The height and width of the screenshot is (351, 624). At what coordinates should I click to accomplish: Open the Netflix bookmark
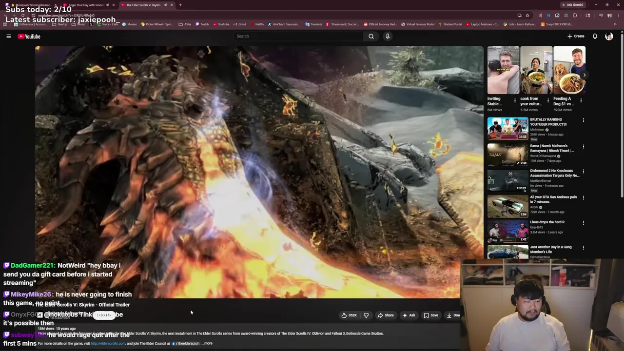pos(257,24)
